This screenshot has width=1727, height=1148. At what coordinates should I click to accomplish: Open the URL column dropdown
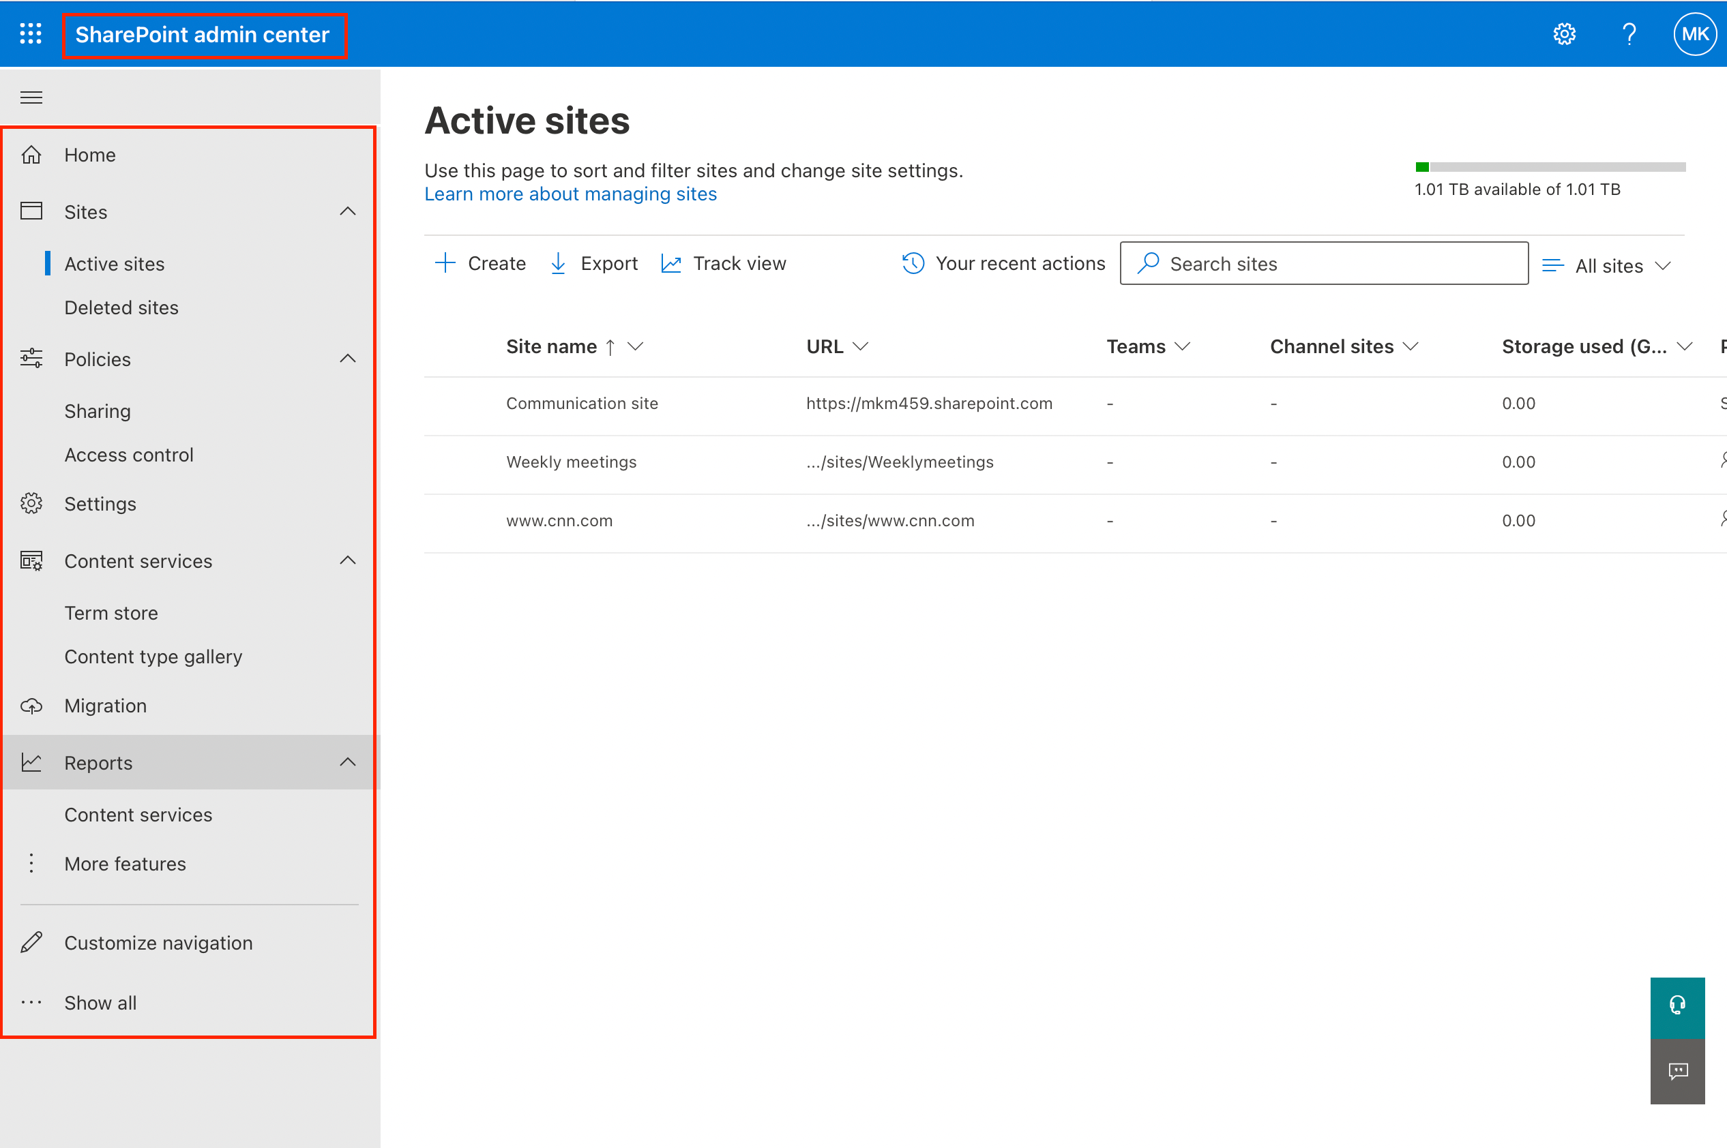pos(861,346)
